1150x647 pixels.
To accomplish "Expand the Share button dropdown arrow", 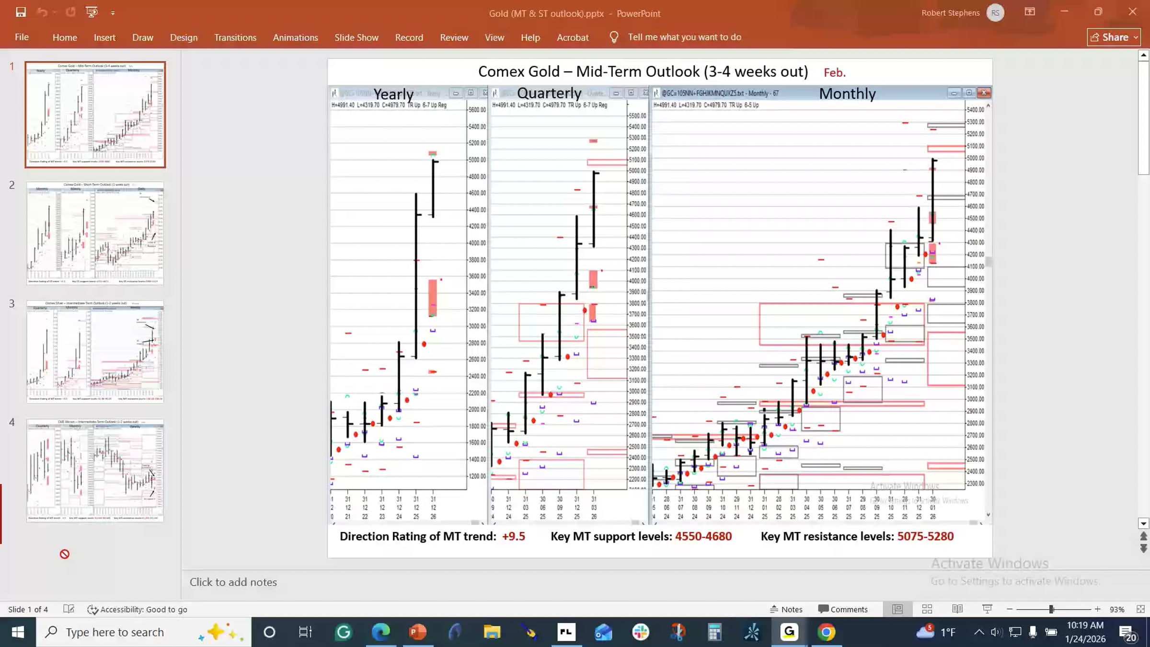I will [1135, 37].
